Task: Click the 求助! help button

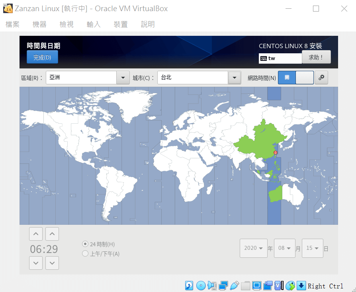Action: point(316,57)
